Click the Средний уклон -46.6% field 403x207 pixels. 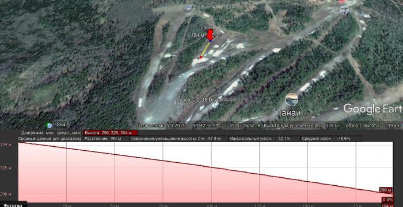[330, 139]
